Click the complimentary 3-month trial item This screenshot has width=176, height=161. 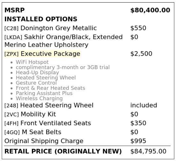click(63, 67)
